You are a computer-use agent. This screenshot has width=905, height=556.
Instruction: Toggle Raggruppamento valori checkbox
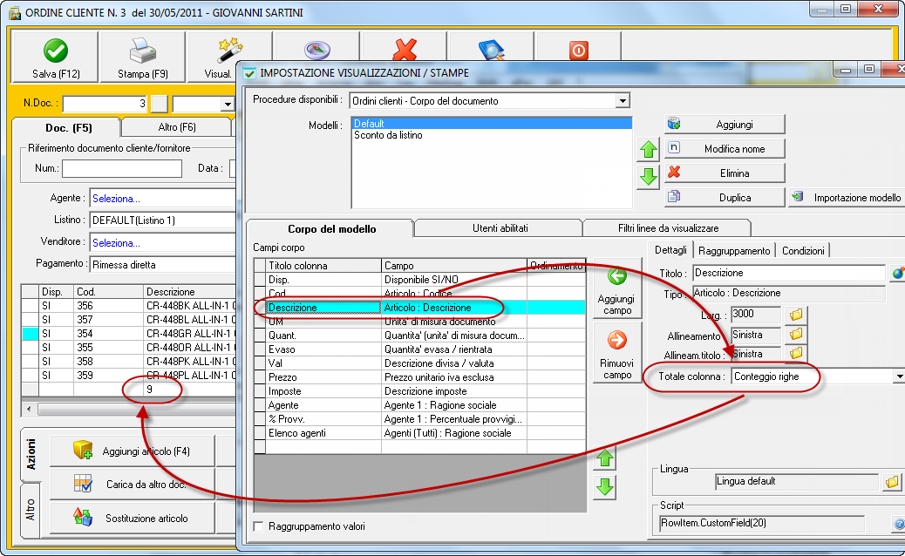coord(259,526)
